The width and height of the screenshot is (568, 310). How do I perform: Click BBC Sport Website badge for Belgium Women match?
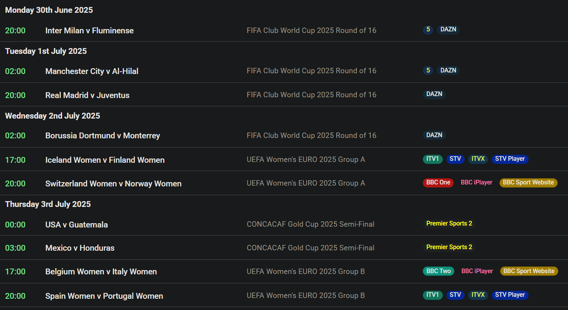[529, 271]
